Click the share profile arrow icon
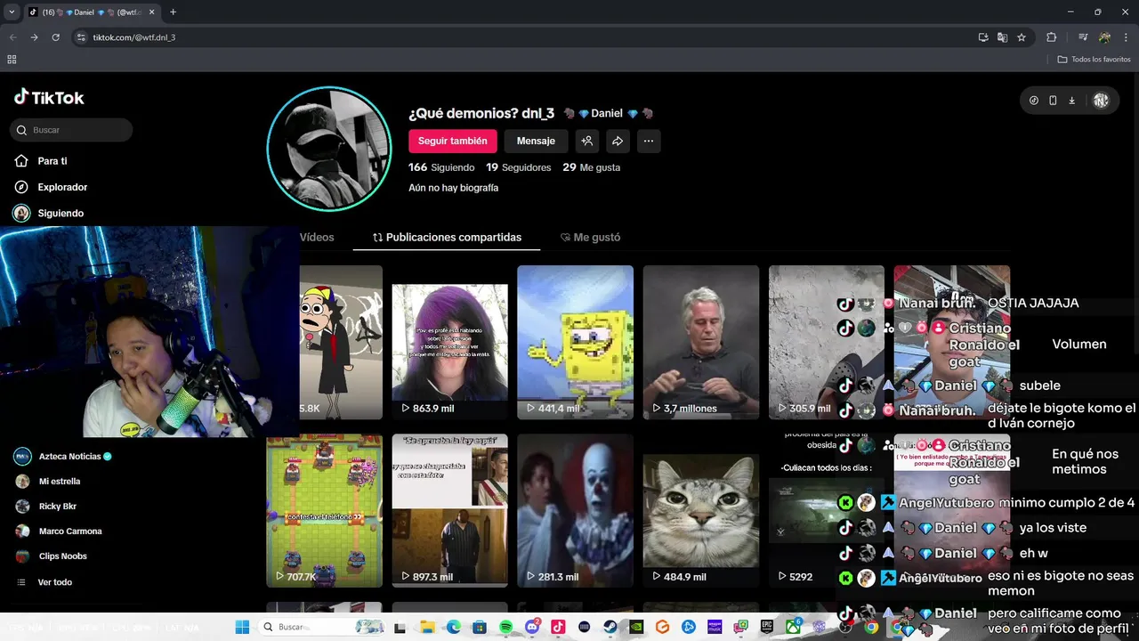The height and width of the screenshot is (641, 1139). (x=618, y=141)
